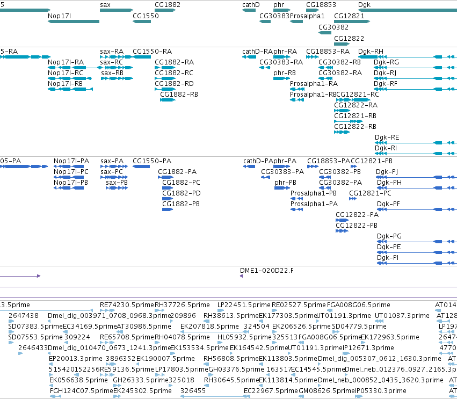
Task: Click the CG30382 gene label
Action: (x=333, y=27)
